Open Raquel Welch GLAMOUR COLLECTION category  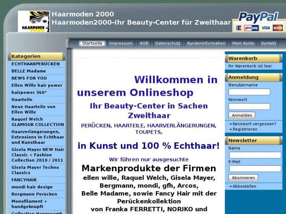click(37, 122)
